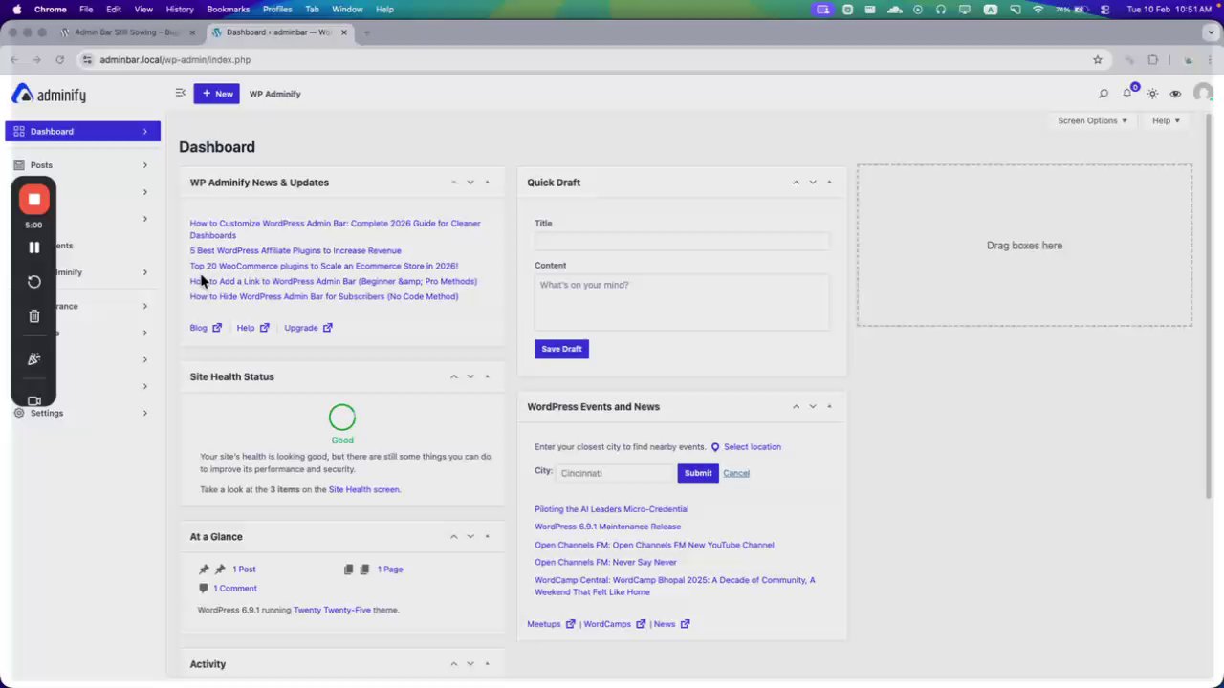Viewport: 1224px width, 688px height.
Task: Open the Chrome three-dot menu
Action: [x=1211, y=59]
